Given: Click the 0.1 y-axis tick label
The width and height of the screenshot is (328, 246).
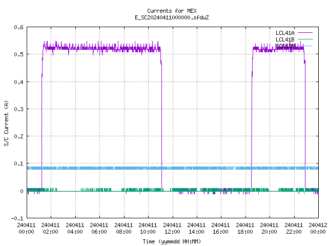Looking at the screenshot, I should 18,163.
